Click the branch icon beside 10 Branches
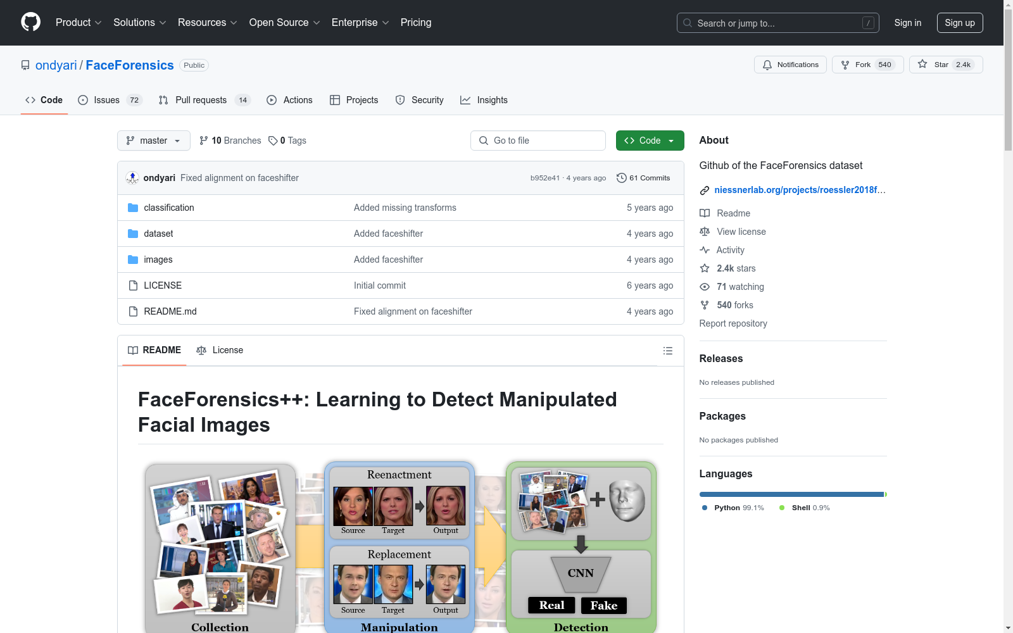 204,141
